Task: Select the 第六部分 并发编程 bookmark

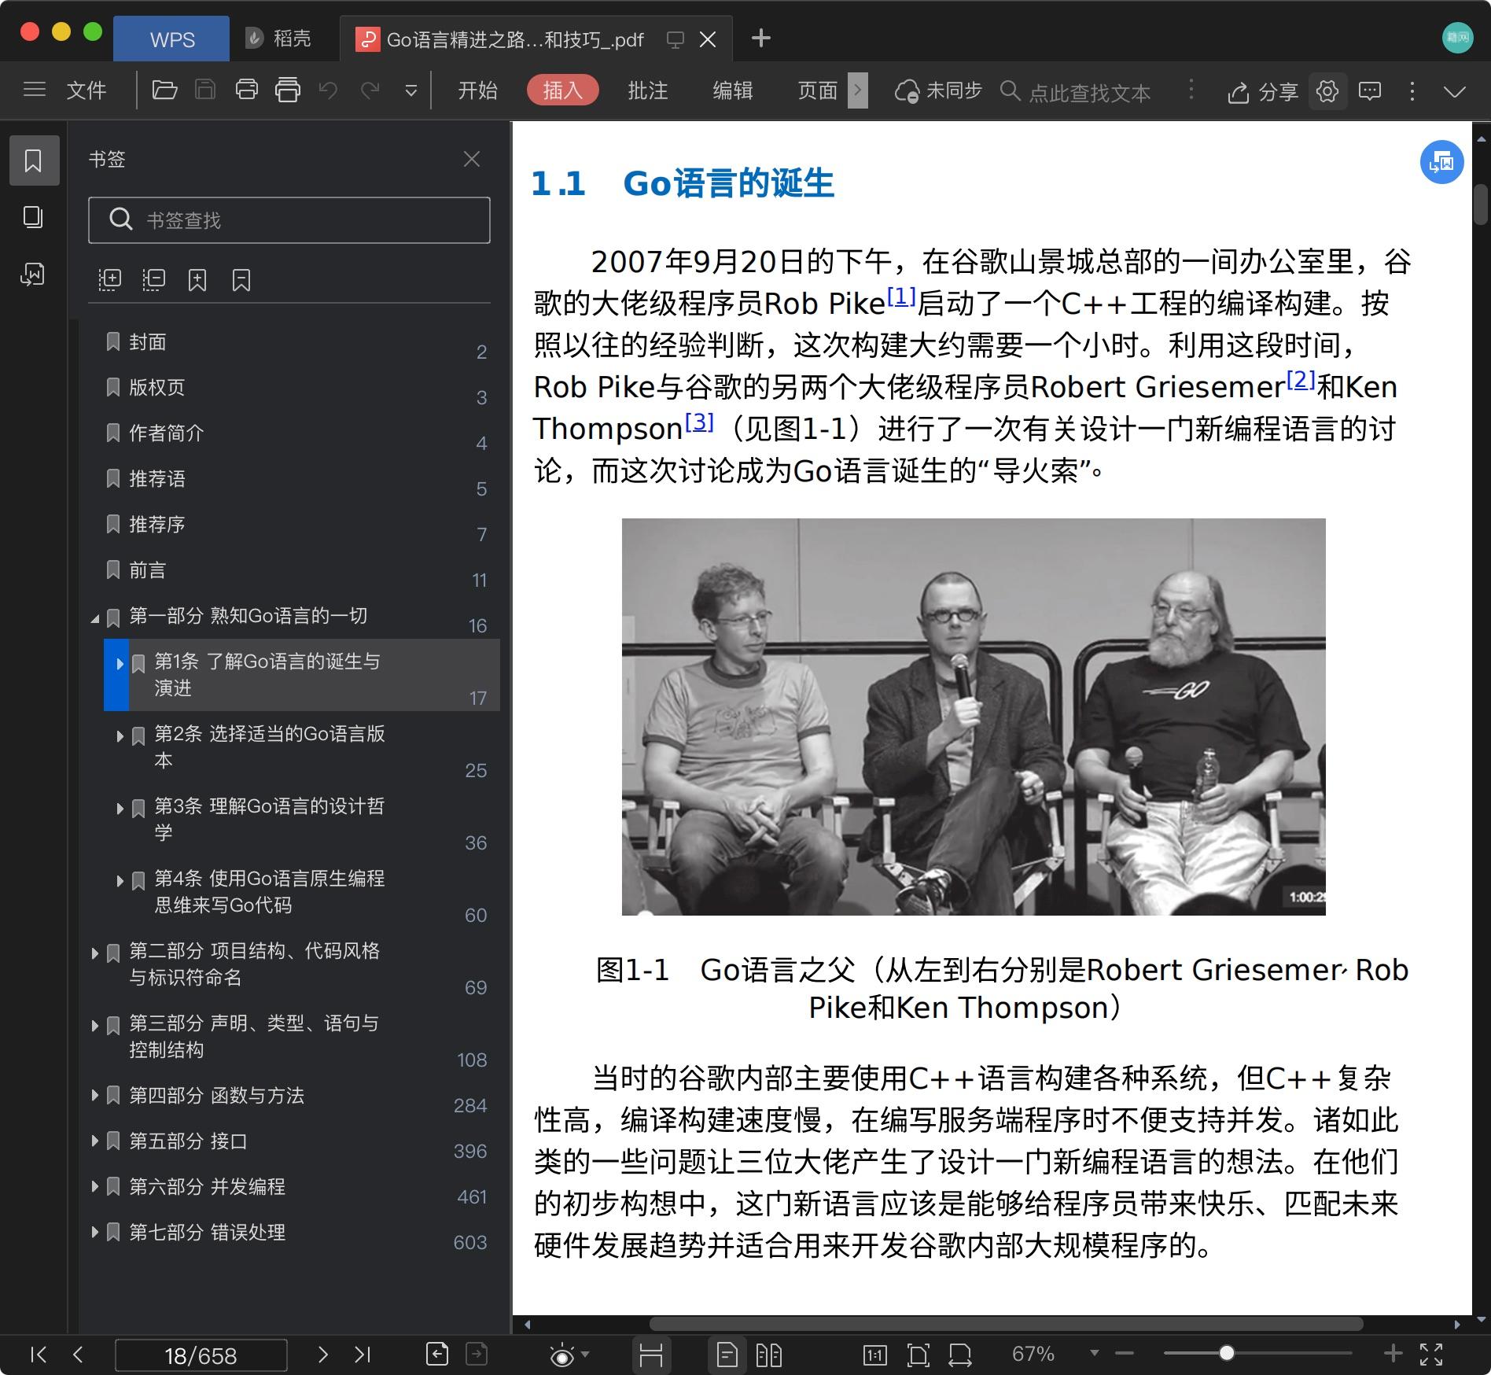Action: pyautogui.click(x=207, y=1187)
